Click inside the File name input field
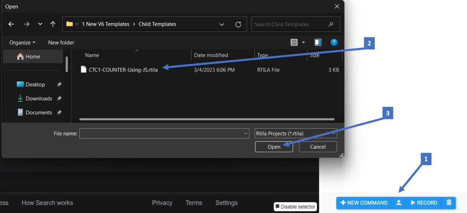This screenshot has width=467, height=213. [x=163, y=133]
